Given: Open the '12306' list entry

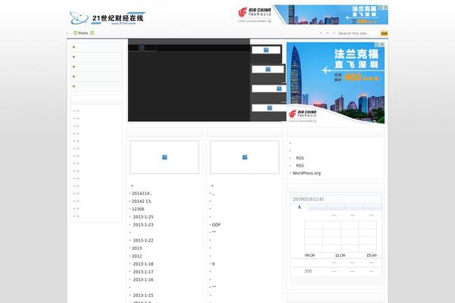Looking at the screenshot, I should pos(138,209).
